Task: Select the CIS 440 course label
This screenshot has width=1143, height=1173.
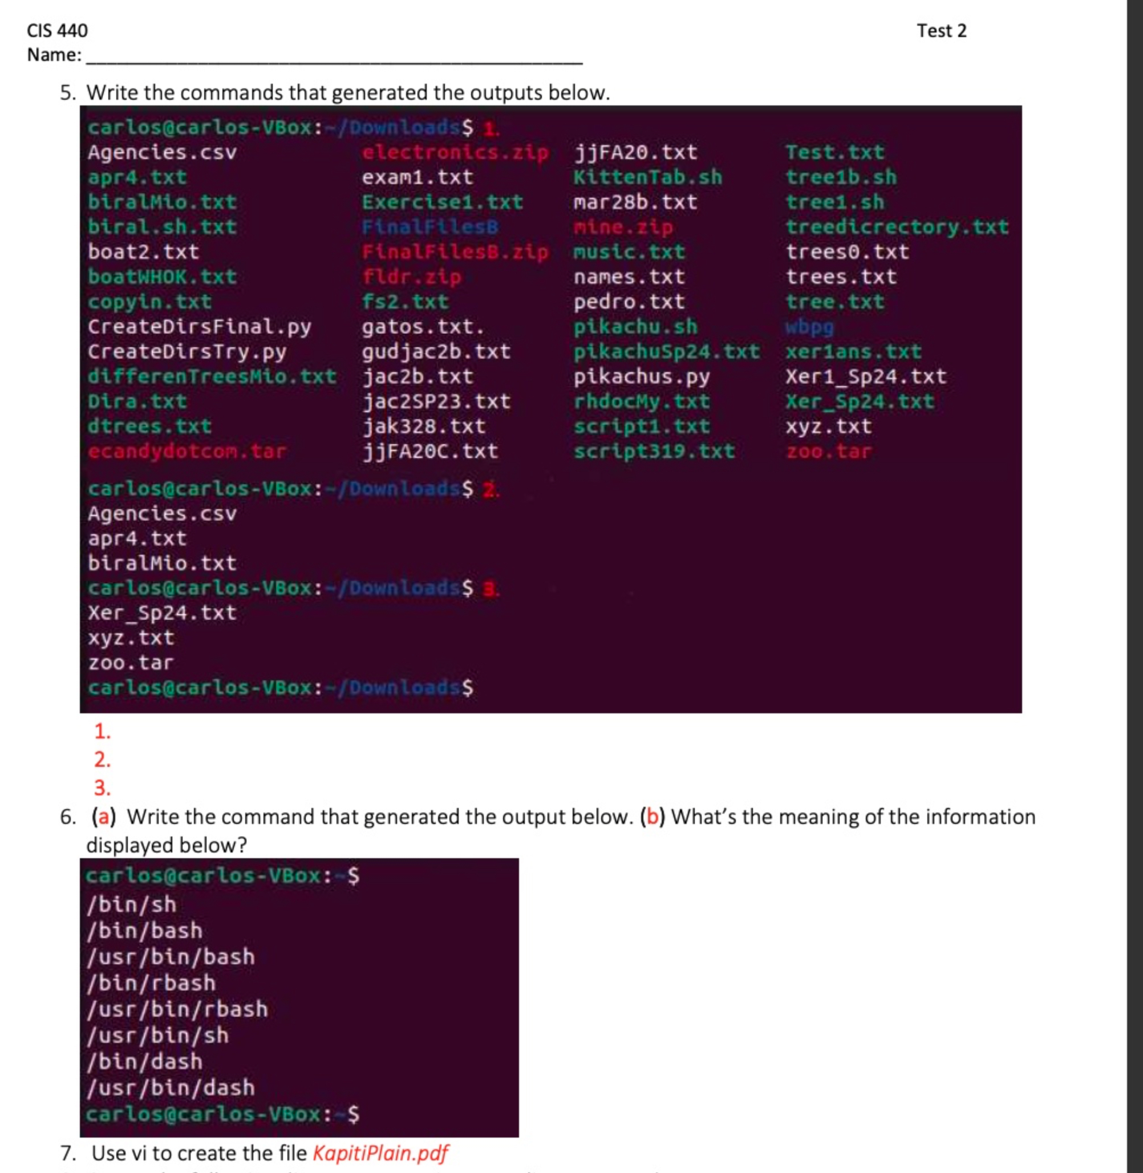Action: (58, 30)
